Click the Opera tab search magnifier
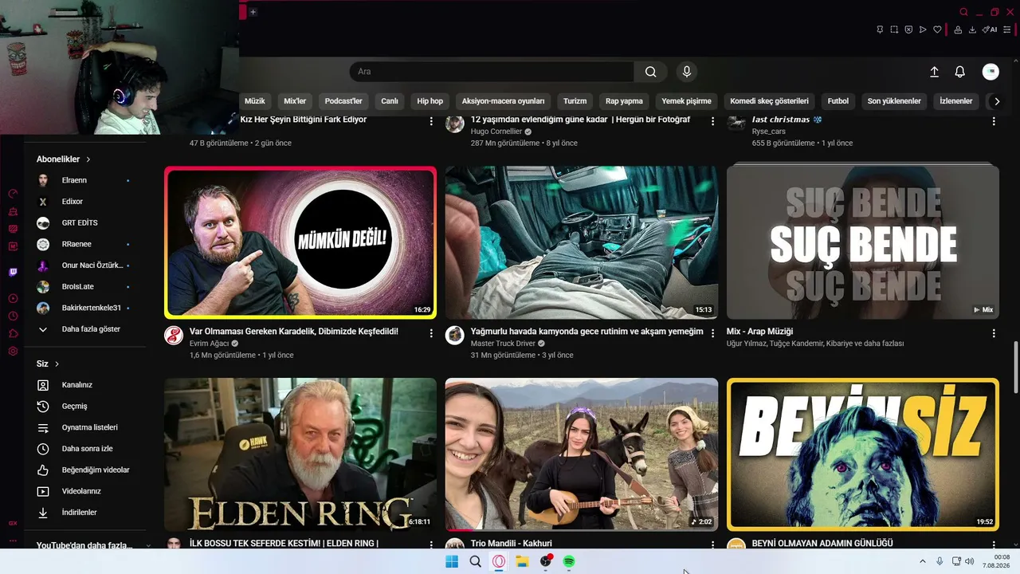1020x574 pixels. [x=964, y=12]
